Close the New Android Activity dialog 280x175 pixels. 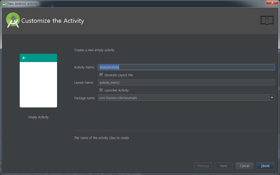click(272, 3)
